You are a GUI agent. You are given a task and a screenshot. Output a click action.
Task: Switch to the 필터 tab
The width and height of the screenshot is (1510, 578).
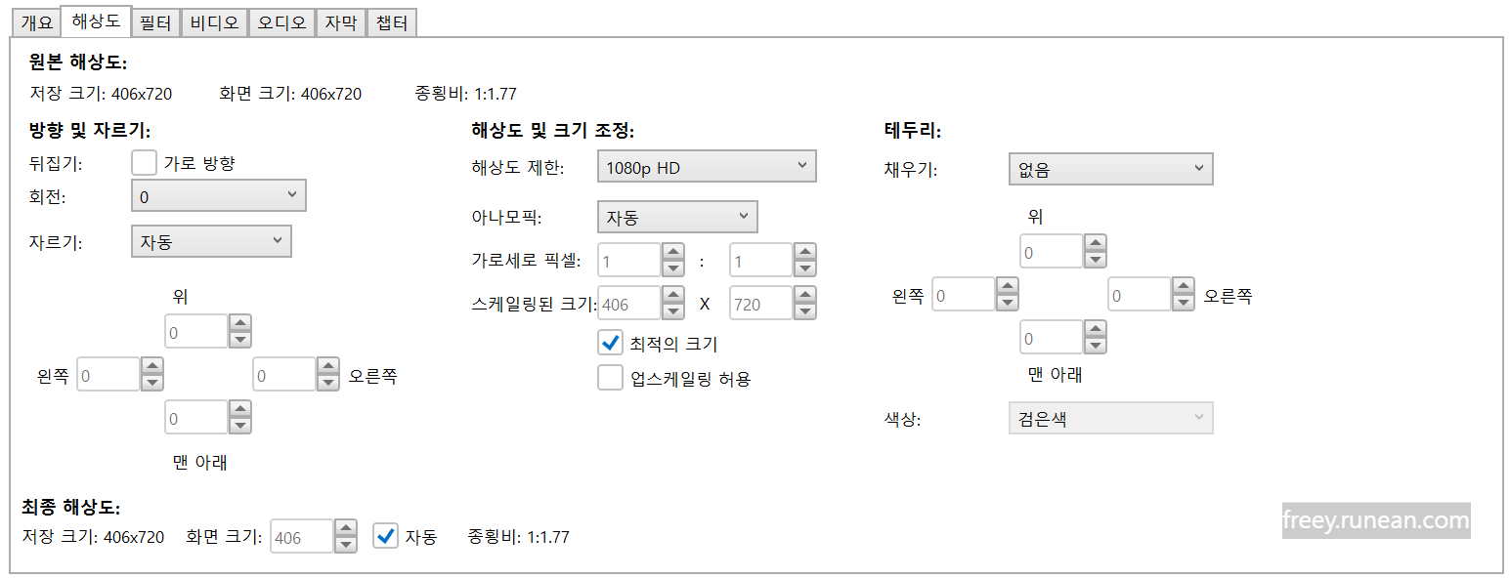pyautogui.click(x=154, y=21)
